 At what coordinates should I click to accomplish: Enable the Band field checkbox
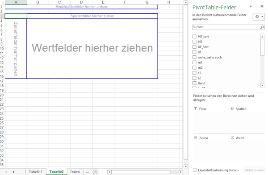click(194, 83)
